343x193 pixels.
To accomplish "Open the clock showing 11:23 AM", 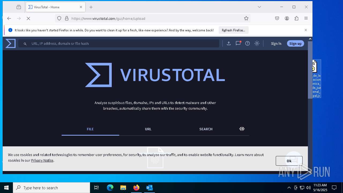I will coord(320,188).
